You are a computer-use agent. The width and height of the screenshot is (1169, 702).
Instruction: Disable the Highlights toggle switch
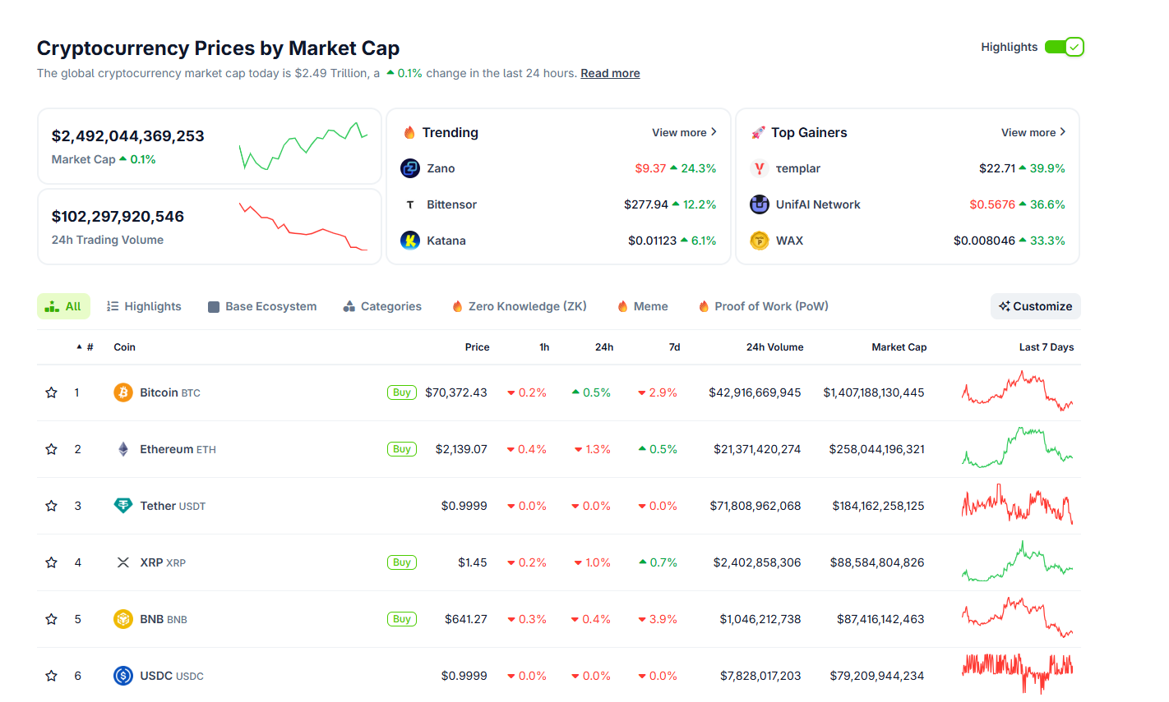pos(1063,47)
